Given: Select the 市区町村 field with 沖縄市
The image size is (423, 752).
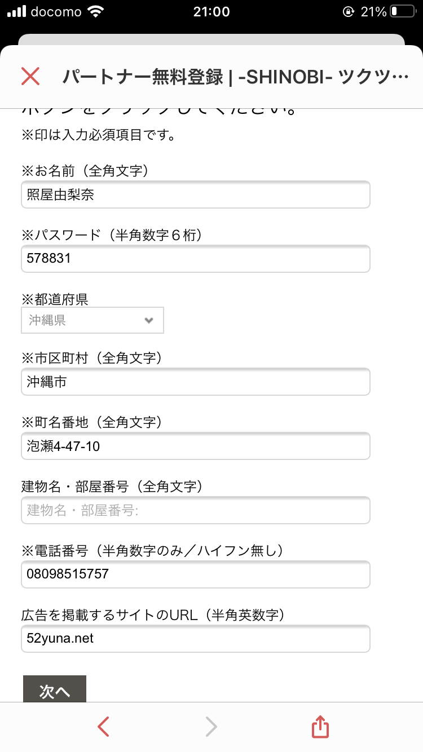Looking at the screenshot, I should coord(196,382).
